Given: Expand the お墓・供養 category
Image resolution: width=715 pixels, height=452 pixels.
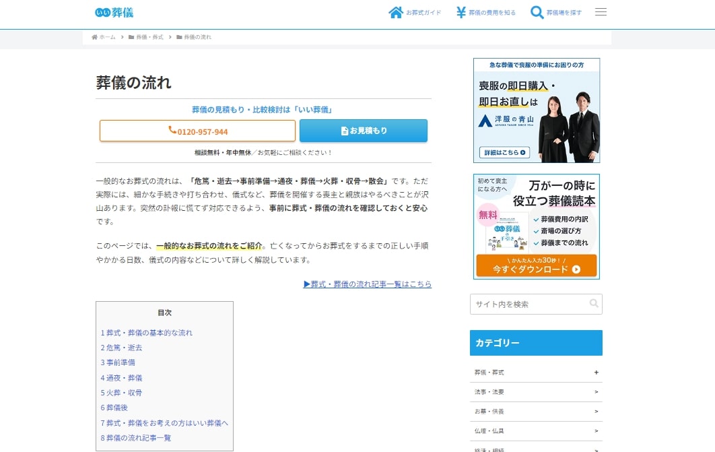Looking at the screenshot, I should [x=596, y=411].
